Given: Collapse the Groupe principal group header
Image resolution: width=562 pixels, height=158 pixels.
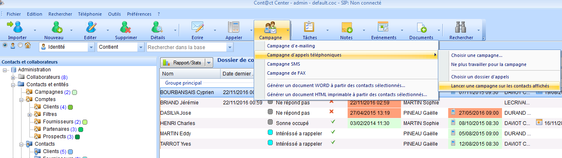Looking at the screenshot, I should 183,83.
